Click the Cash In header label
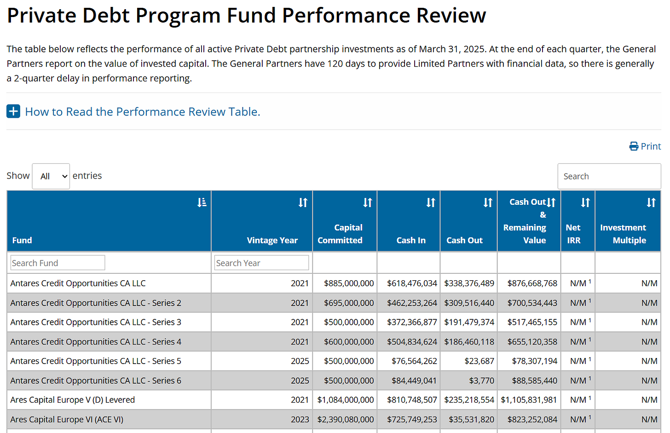 tap(411, 240)
